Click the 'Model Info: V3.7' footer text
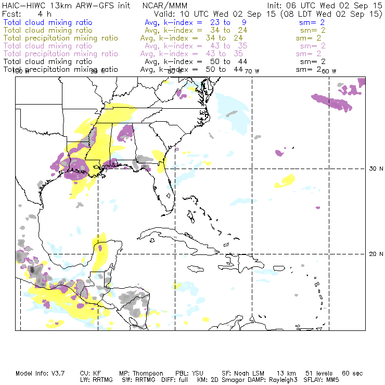The width and height of the screenshot is (385, 385). pyautogui.click(x=40, y=374)
